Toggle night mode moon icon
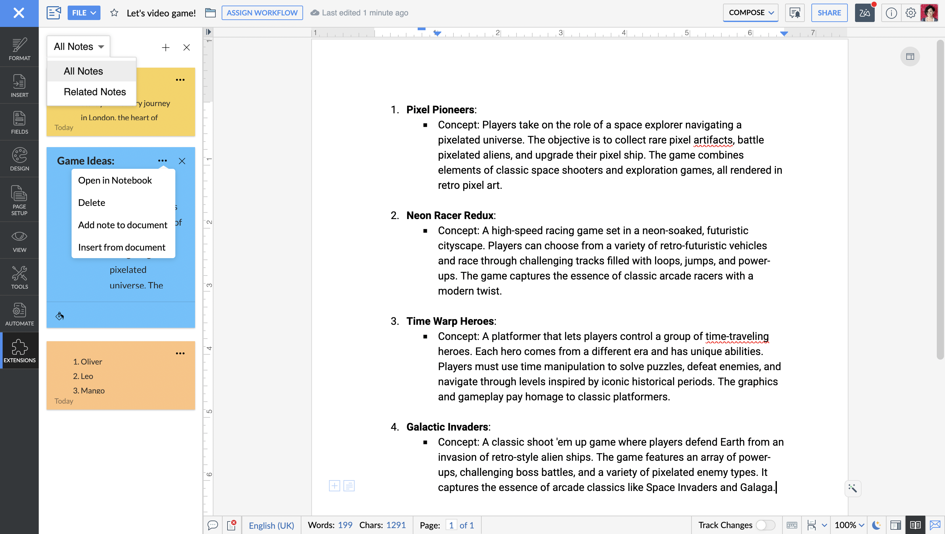 point(876,525)
